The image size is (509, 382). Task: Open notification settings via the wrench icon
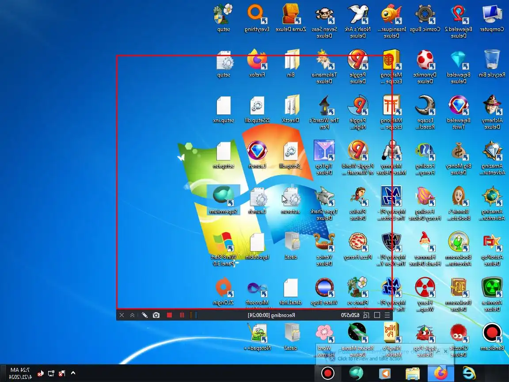tap(438, 351)
